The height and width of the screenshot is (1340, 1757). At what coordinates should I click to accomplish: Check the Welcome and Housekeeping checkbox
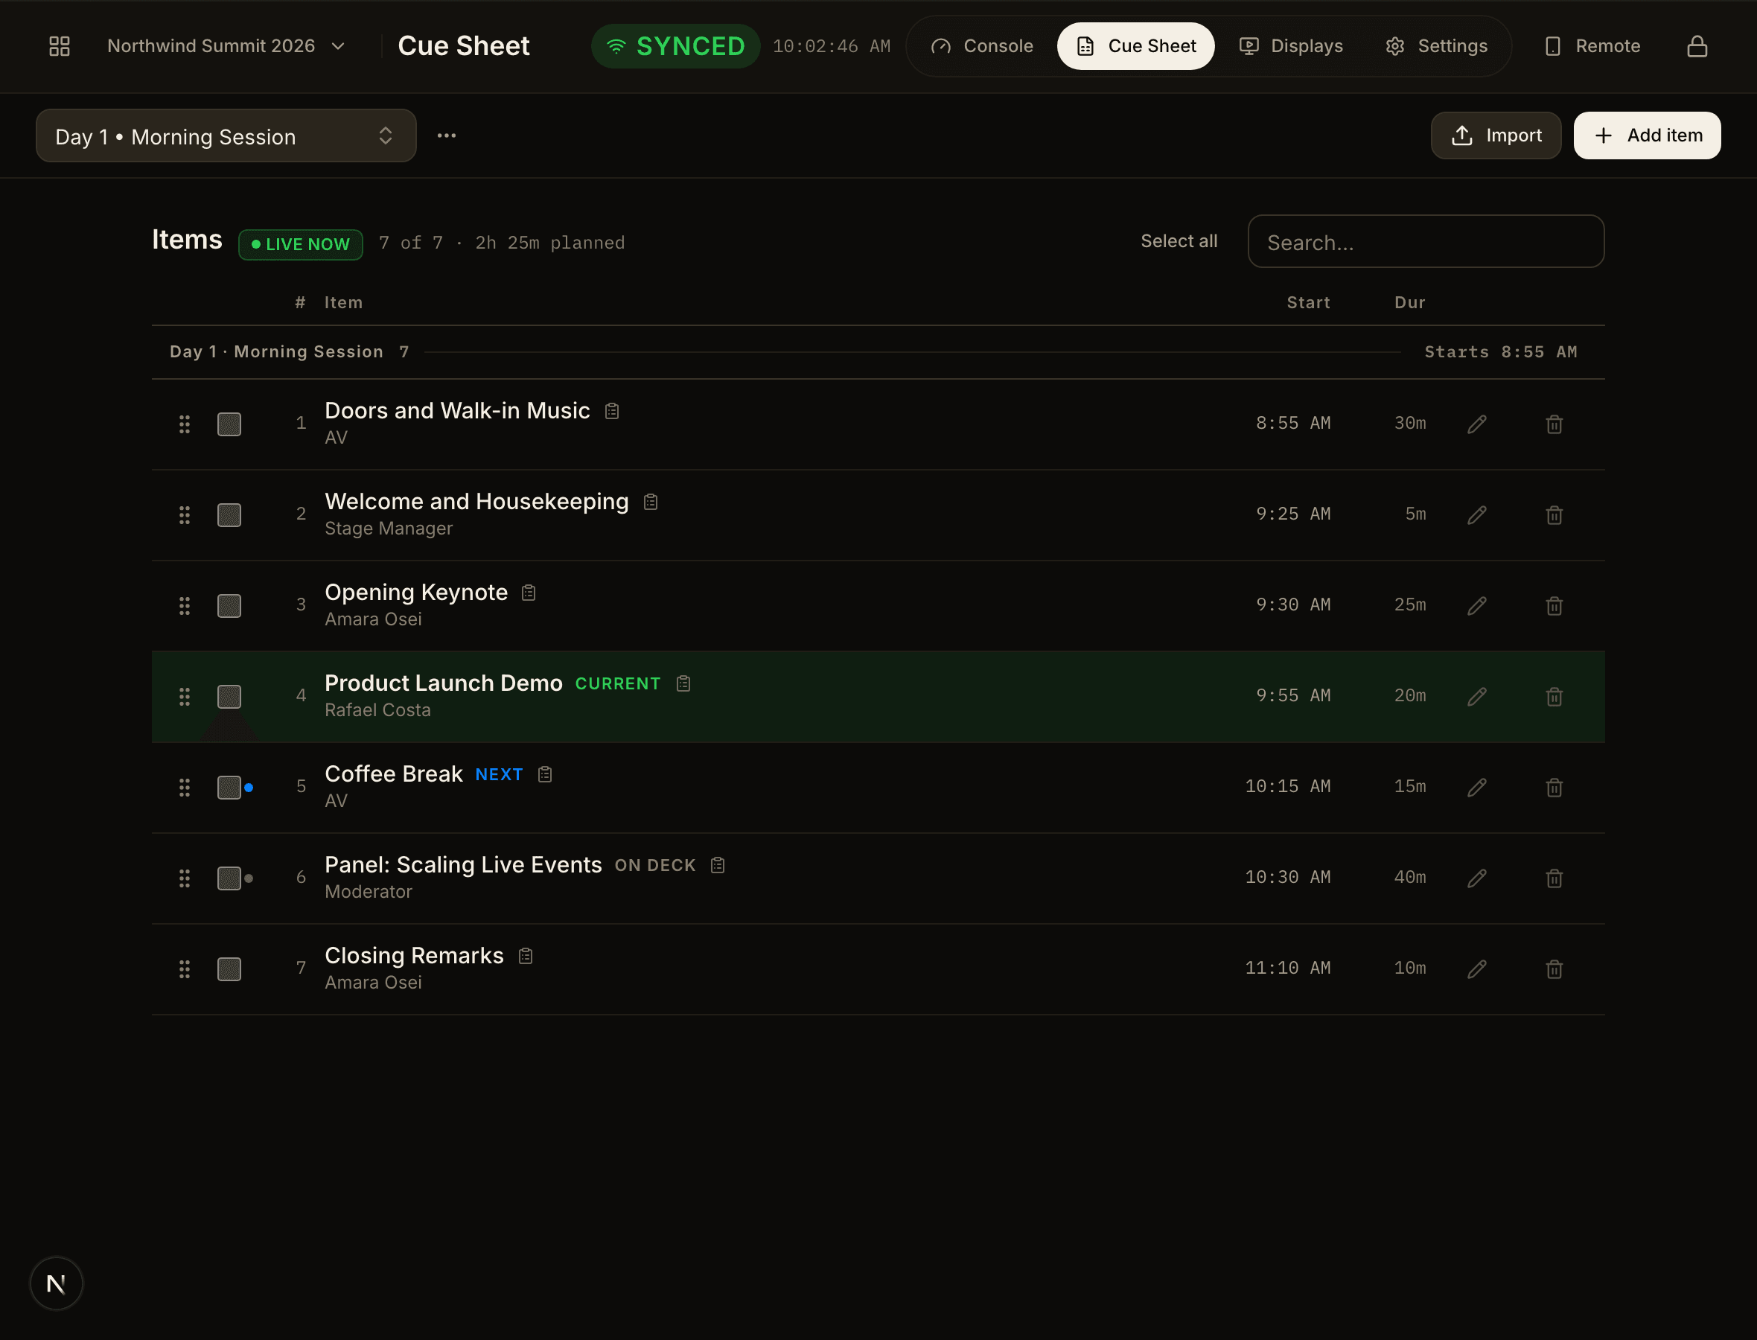(x=229, y=514)
